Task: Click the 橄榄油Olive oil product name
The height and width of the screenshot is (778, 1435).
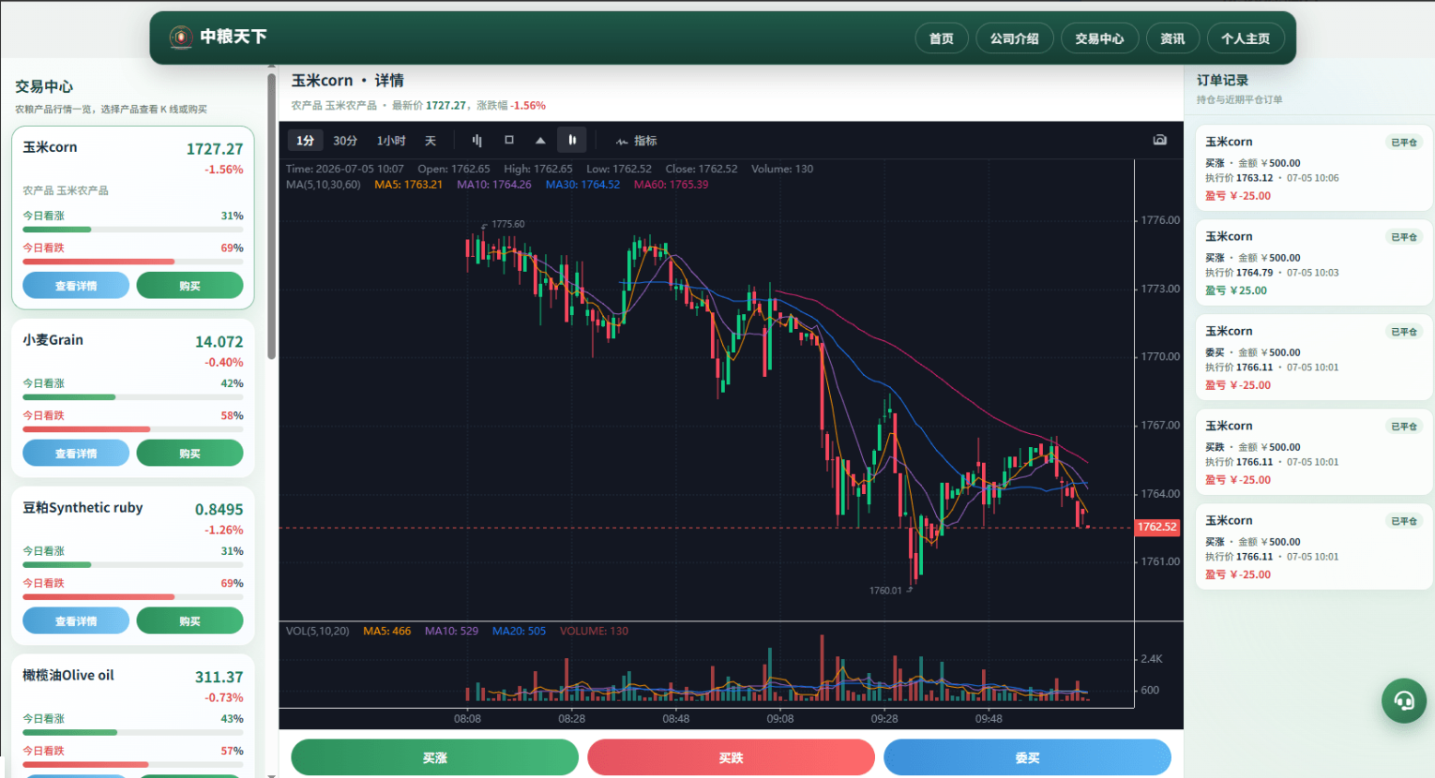Action: click(68, 675)
